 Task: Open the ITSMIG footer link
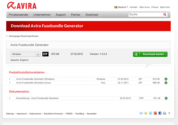[69, 114]
